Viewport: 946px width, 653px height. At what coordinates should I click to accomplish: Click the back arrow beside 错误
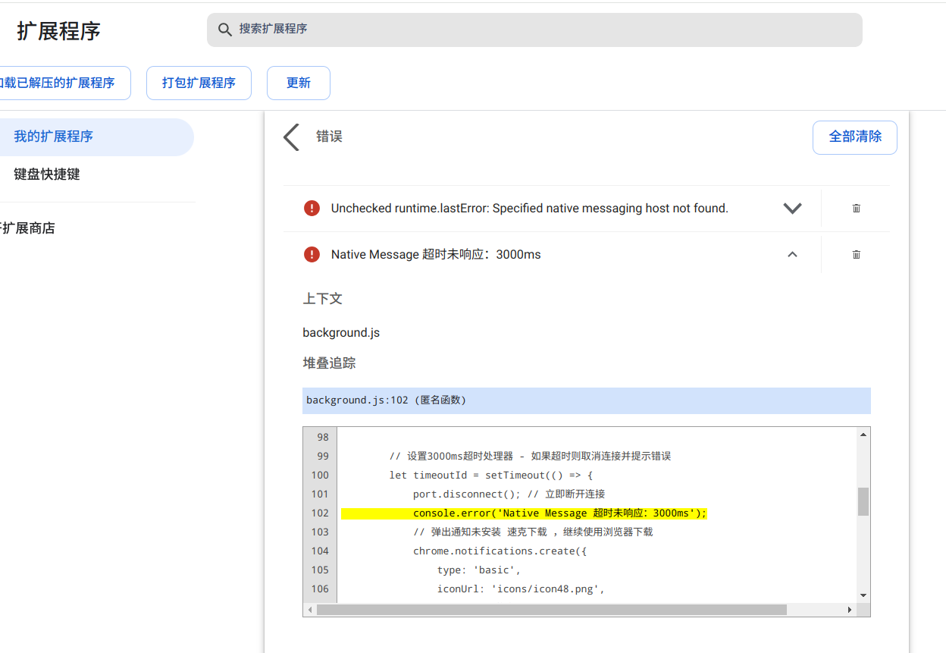[292, 137]
